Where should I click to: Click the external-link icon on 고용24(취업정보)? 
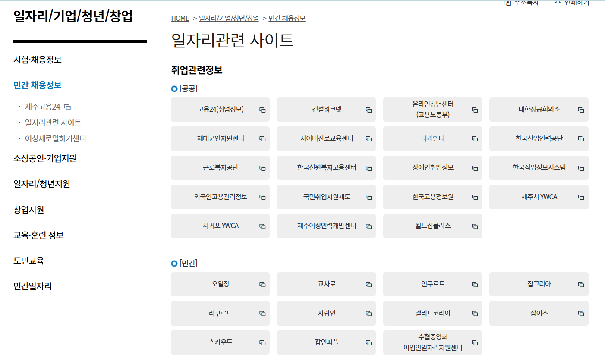262,110
